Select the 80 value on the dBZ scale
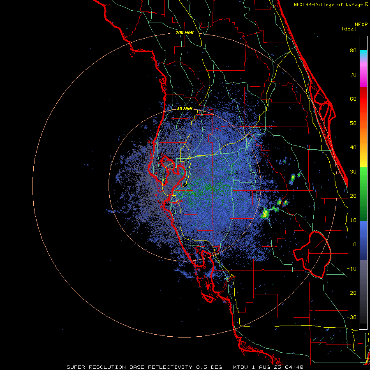The image size is (370, 370). click(x=353, y=50)
